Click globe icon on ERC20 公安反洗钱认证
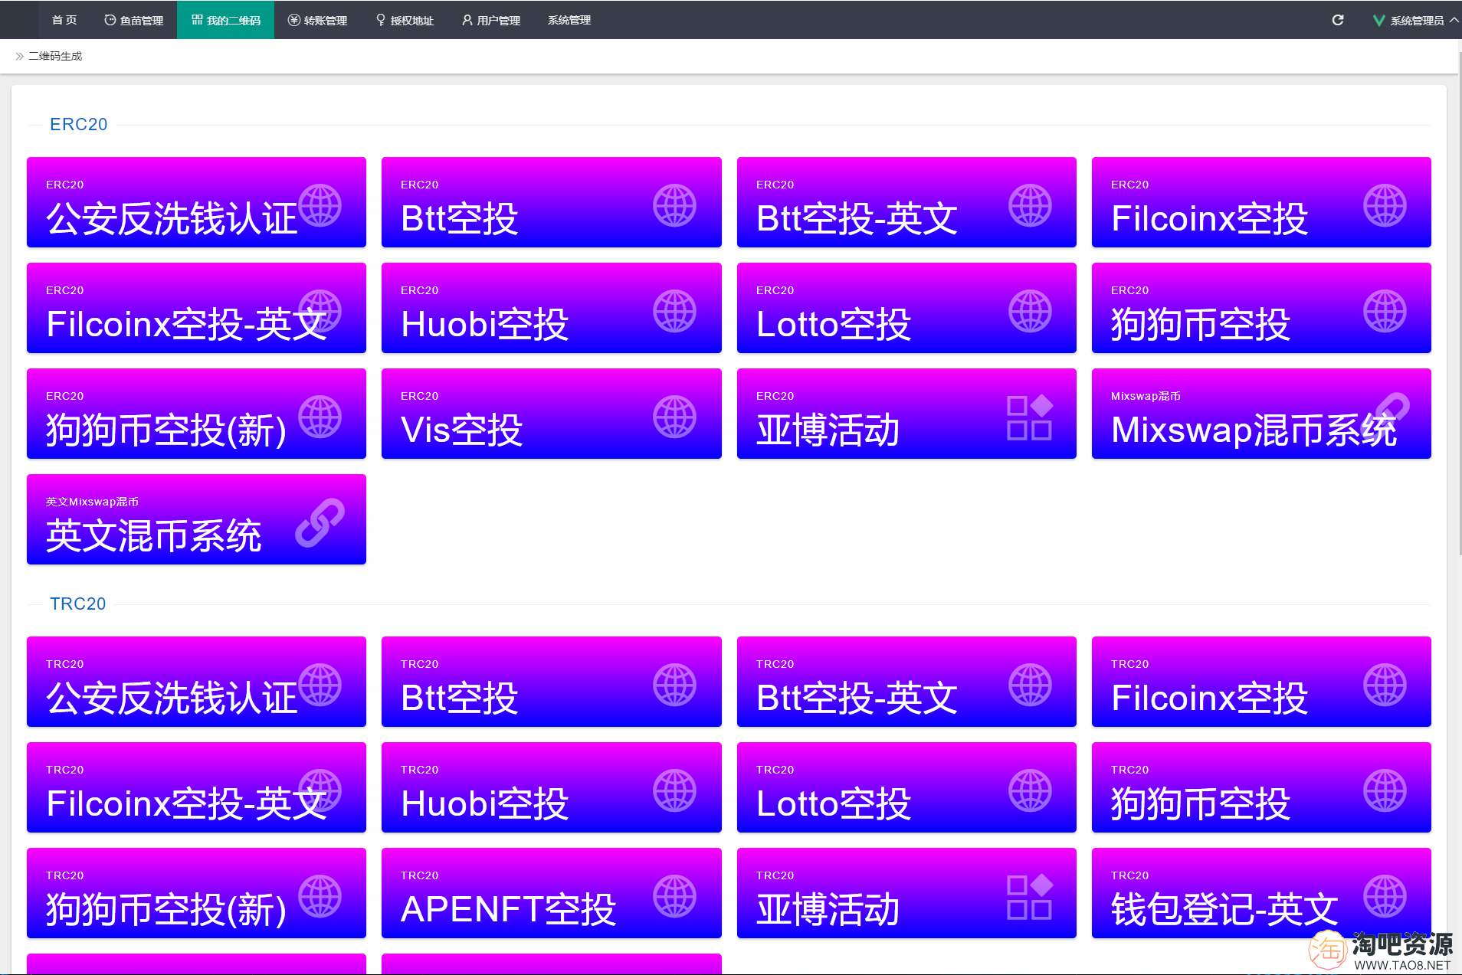This screenshot has height=975, width=1462. (320, 205)
